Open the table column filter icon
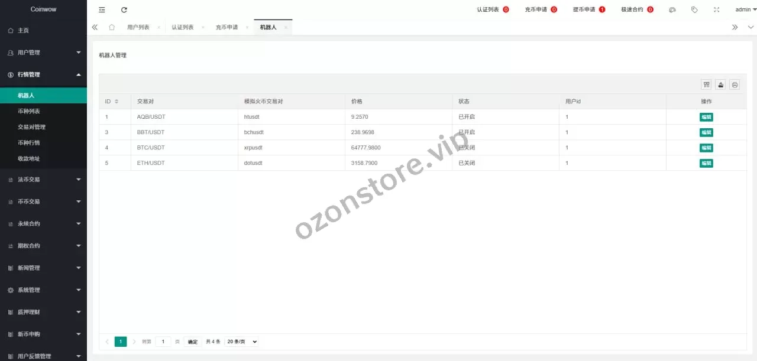Image resolution: width=757 pixels, height=361 pixels. (x=706, y=84)
